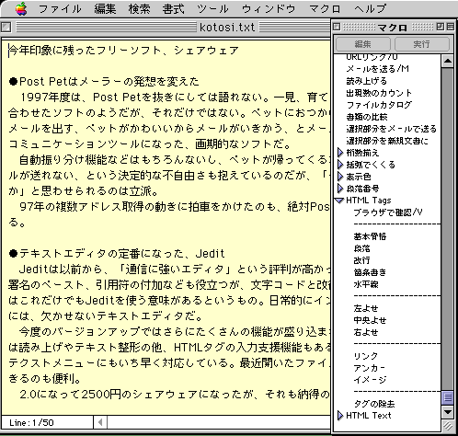Select the 改行 HTML tag macro

[361, 260]
